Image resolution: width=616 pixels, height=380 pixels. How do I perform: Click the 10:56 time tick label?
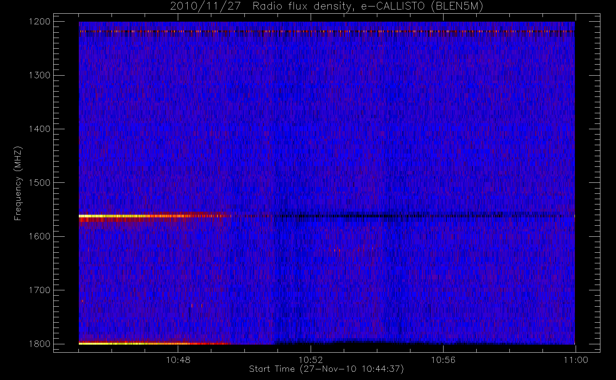pos(443,360)
